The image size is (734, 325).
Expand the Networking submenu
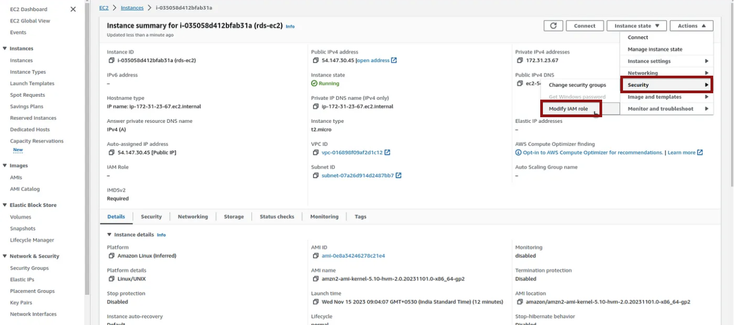click(666, 73)
